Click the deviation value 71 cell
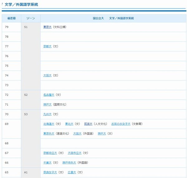187x178 pixels. coord(12,104)
